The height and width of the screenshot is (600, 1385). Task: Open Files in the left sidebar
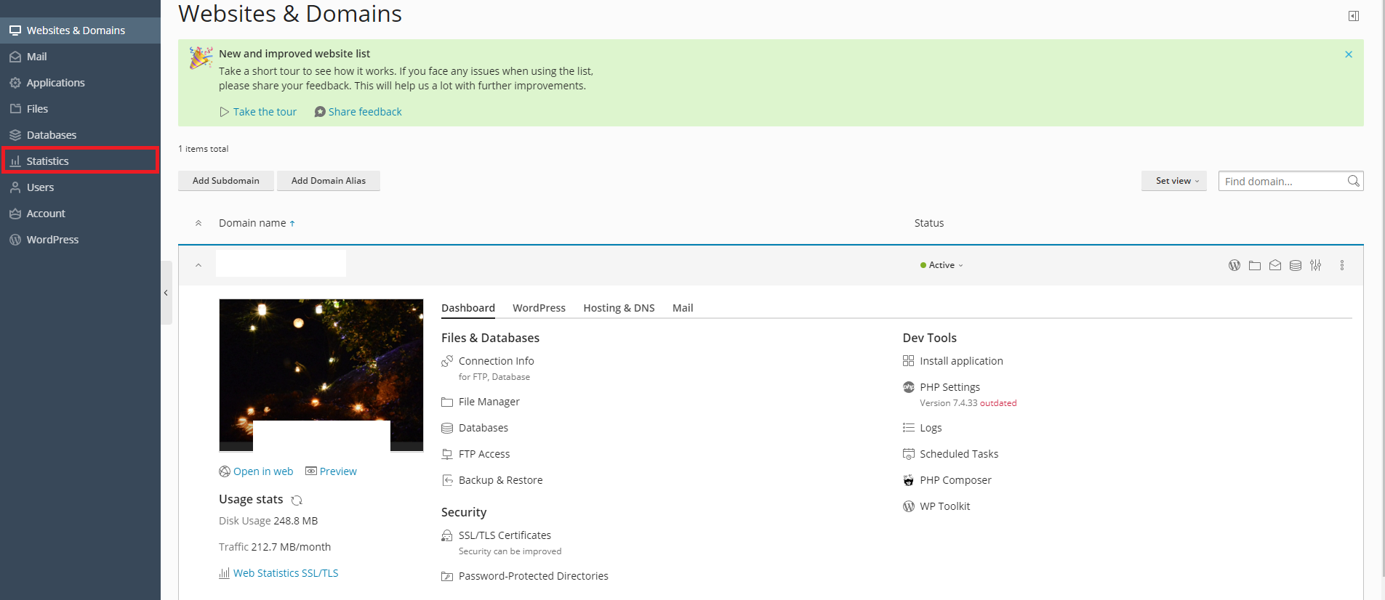pyautogui.click(x=80, y=109)
